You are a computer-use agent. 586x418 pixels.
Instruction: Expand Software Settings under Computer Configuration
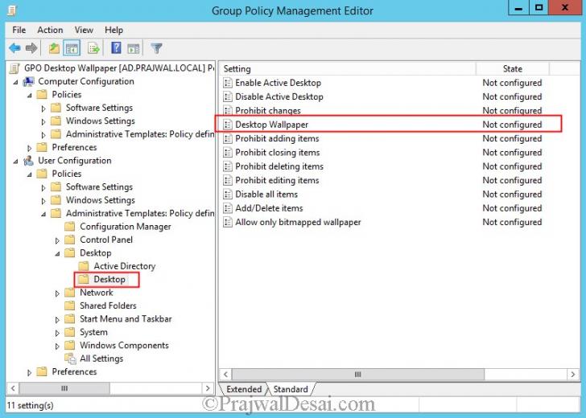(x=43, y=109)
